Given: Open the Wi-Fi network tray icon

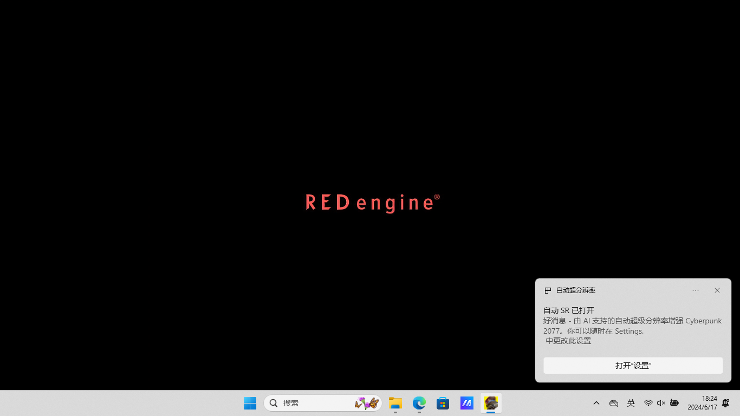Looking at the screenshot, I should click(648, 403).
